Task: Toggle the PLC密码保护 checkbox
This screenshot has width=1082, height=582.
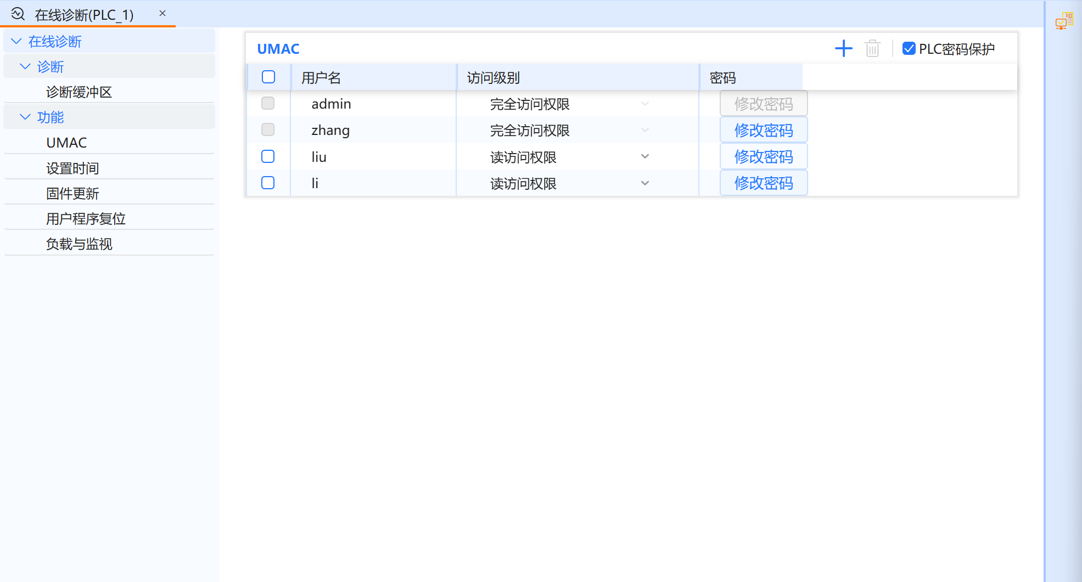Action: click(x=909, y=49)
